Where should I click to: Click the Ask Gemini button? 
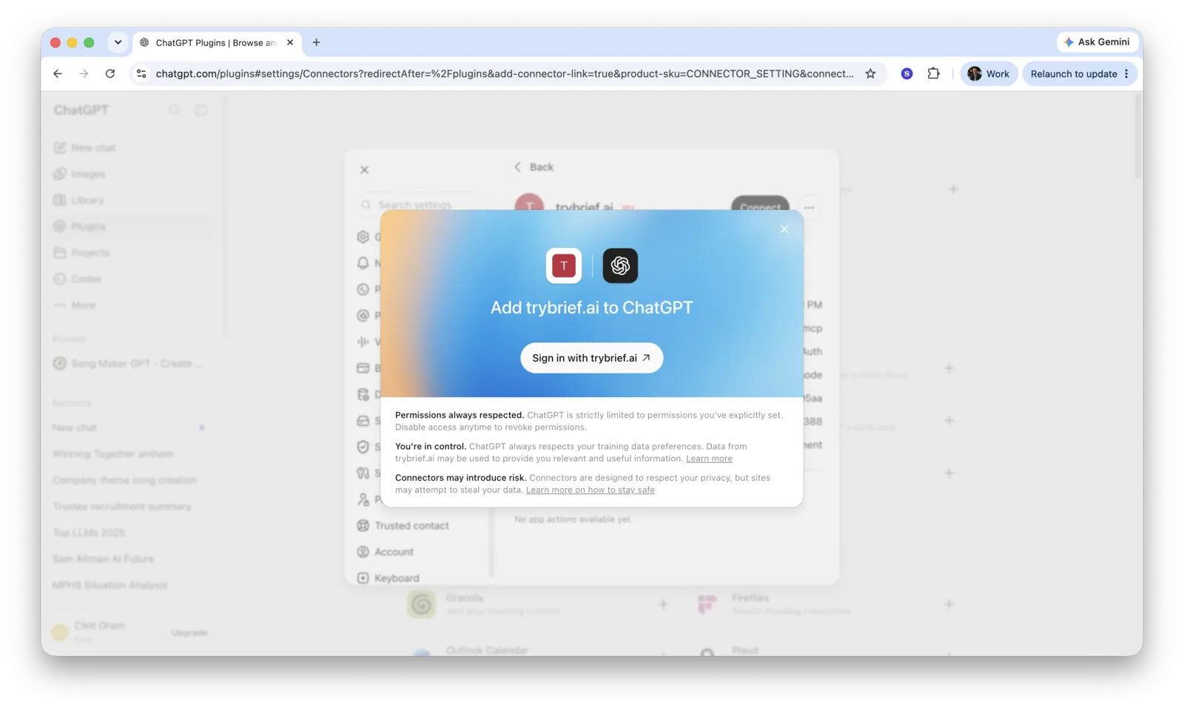(x=1097, y=42)
